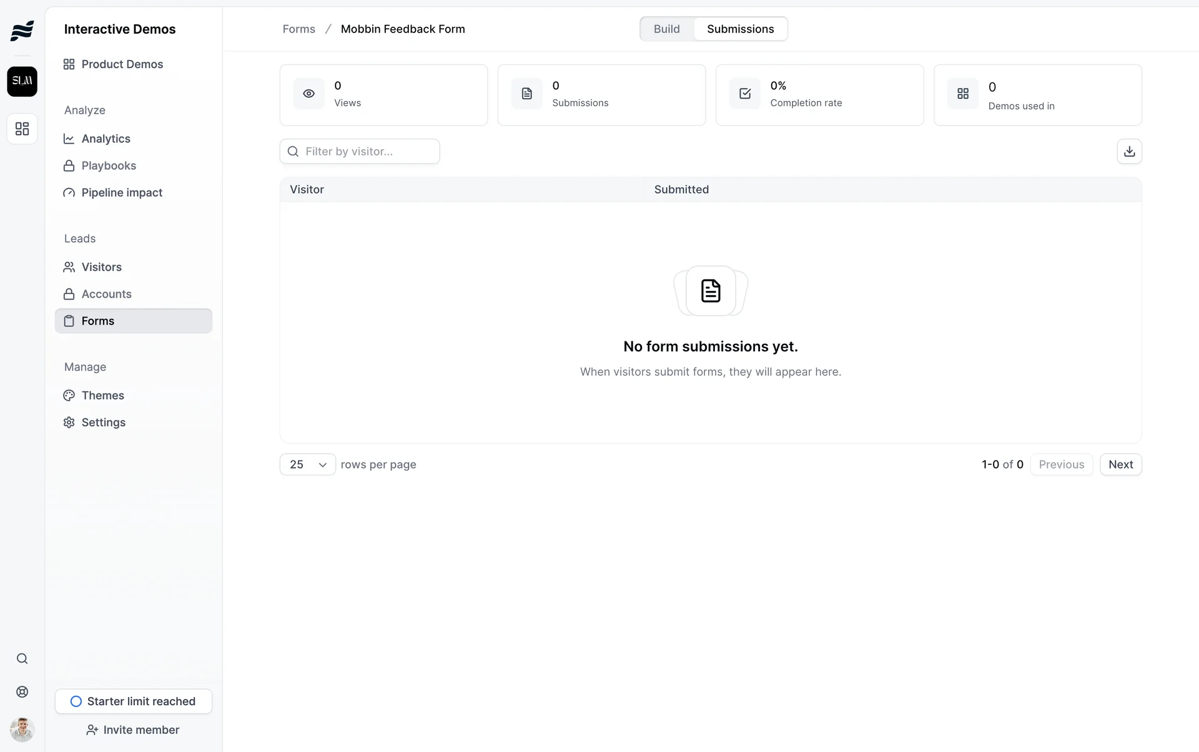Click the Starter limit reached button
1199x752 pixels.
(133, 701)
